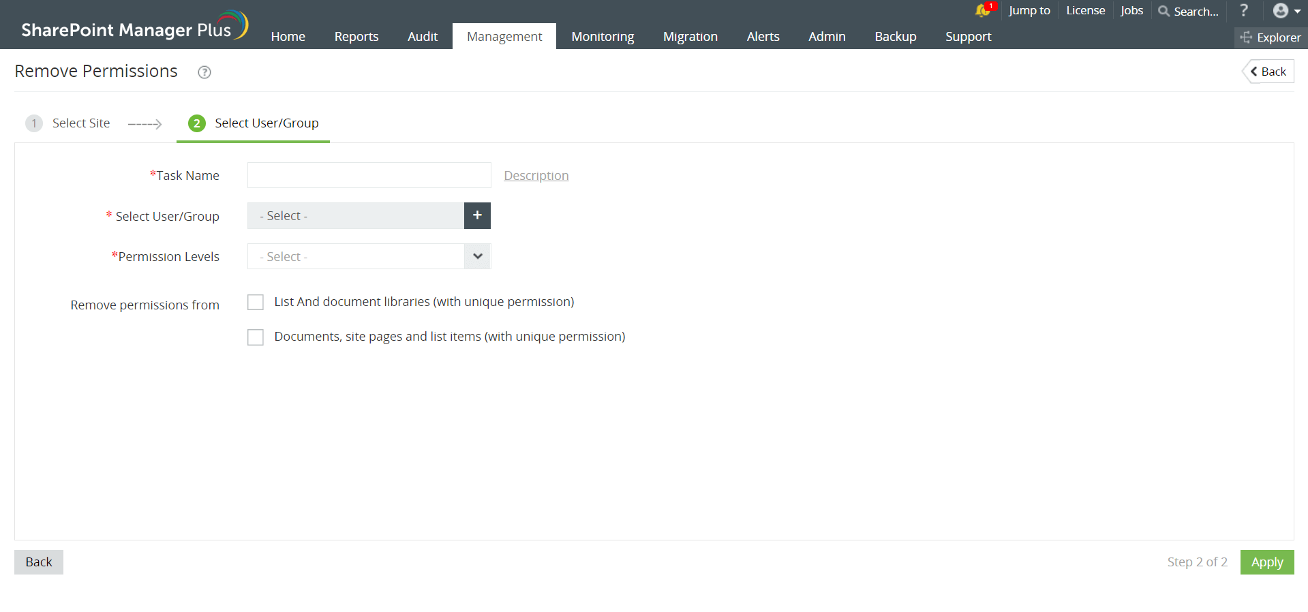Click the Back button at top right
This screenshot has height=612, width=1308.
point(1268,72)
